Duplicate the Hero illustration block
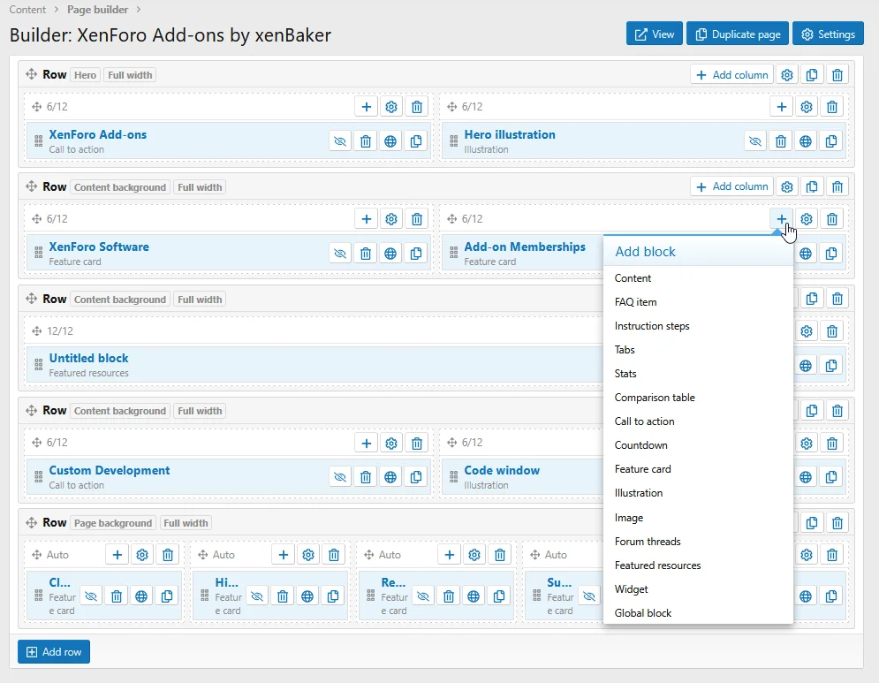This screenshot has width=879, height=683. [x=830, y=141]
